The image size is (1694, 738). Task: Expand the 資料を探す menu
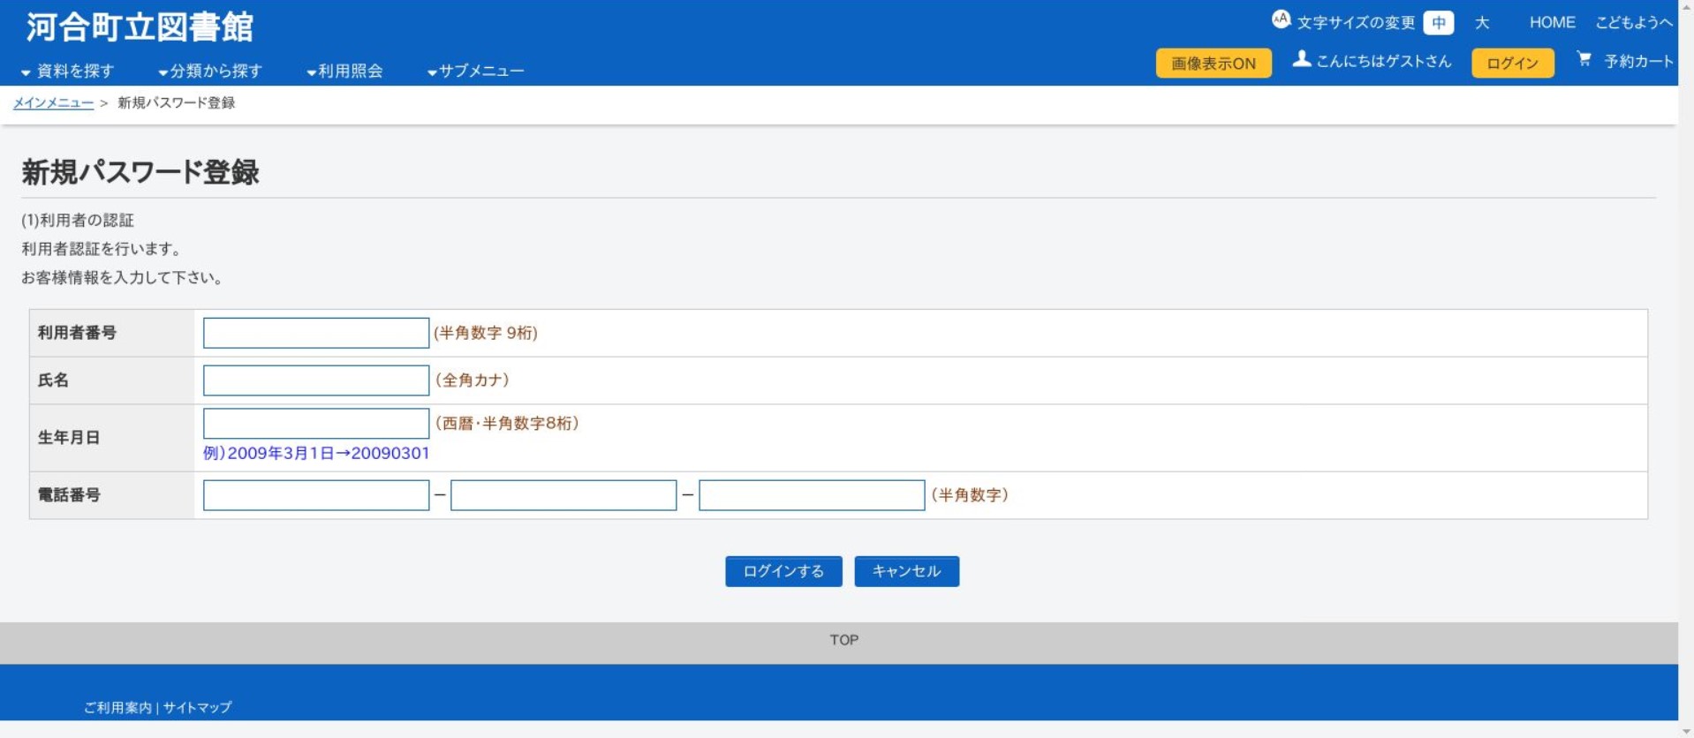click(x=67, y=71)
